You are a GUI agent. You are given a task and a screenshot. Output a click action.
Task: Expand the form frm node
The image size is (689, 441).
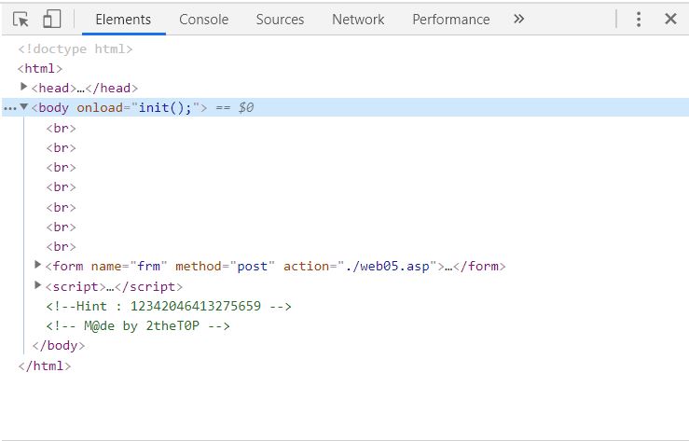(38, 265)
